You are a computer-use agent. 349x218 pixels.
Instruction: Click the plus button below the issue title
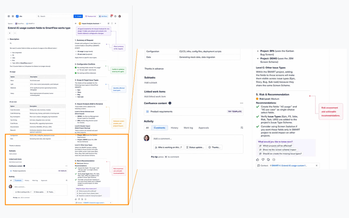(x=9, y=33)
